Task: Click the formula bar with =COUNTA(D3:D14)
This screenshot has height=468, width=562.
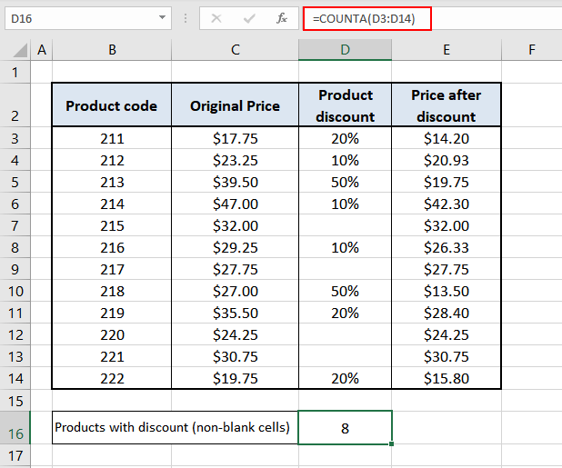Action: (x=433, y=18)
